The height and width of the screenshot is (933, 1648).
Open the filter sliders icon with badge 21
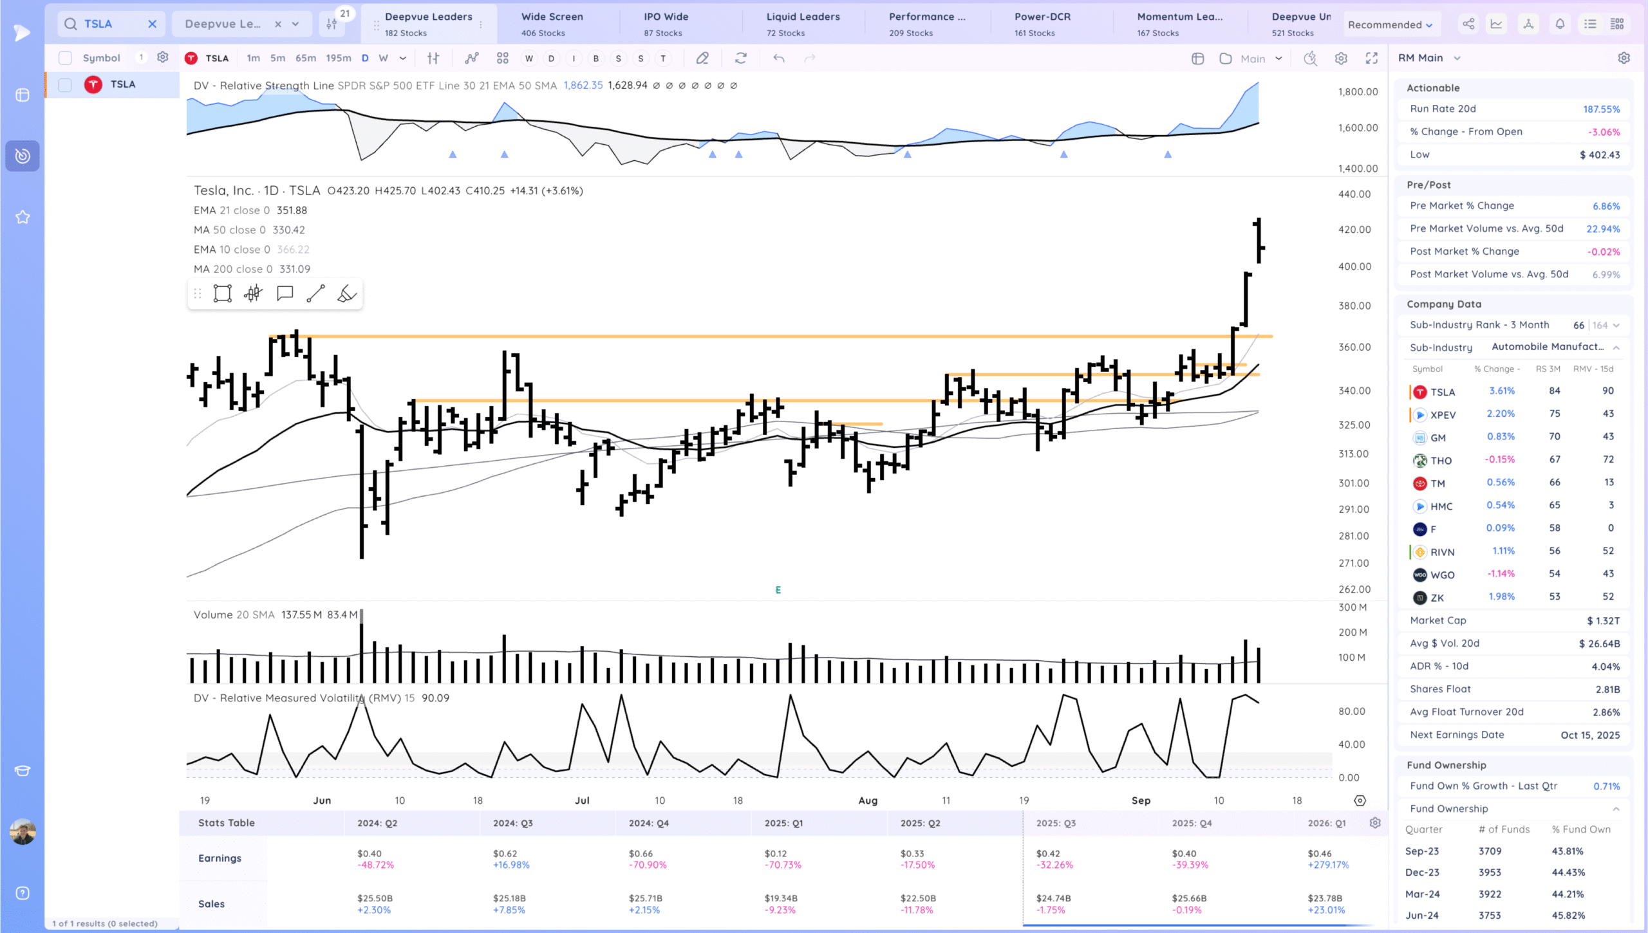tap(332, 24)
